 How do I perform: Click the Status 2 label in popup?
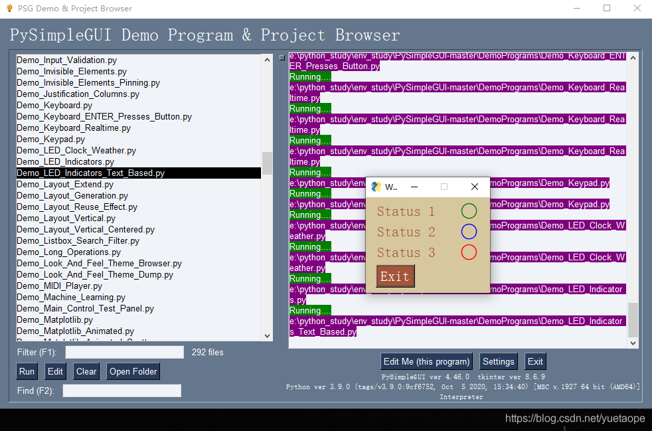coord(406,232)
